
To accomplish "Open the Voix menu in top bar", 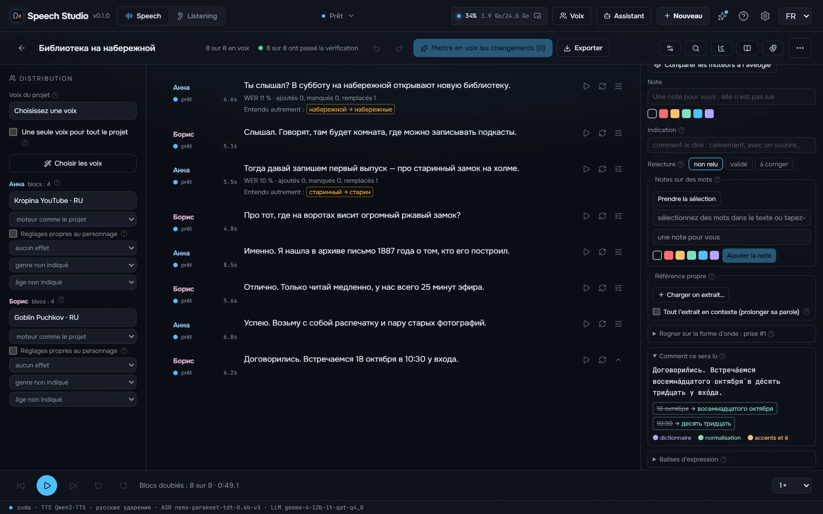I will pyautogui.click(x=572, y=16).
